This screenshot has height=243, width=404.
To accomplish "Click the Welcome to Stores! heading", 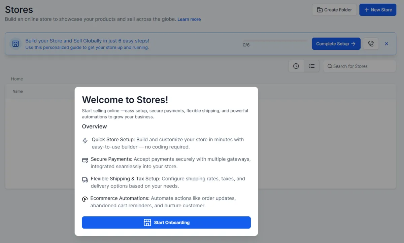I will [x=125, y=100].
